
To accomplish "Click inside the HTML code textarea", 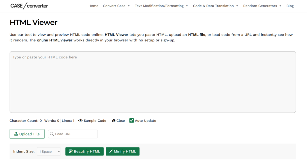I will (x=153, y=82).
